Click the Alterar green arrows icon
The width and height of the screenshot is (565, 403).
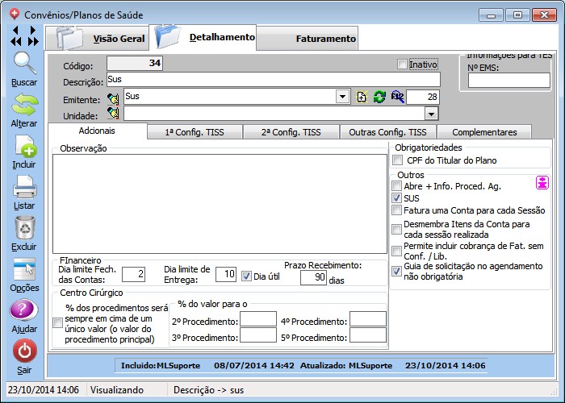click(x=24, y=105)
